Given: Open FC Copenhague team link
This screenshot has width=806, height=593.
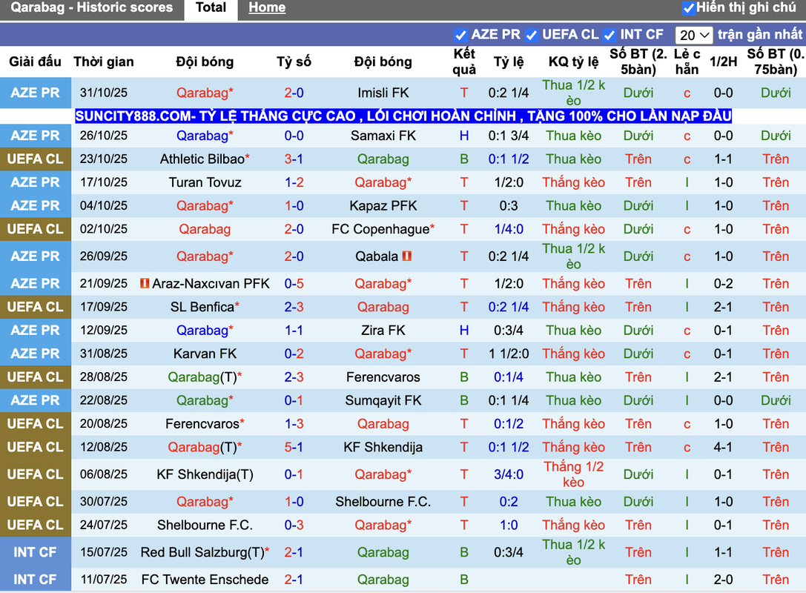Looking at the screenshot, I should [x=380, y=229].
